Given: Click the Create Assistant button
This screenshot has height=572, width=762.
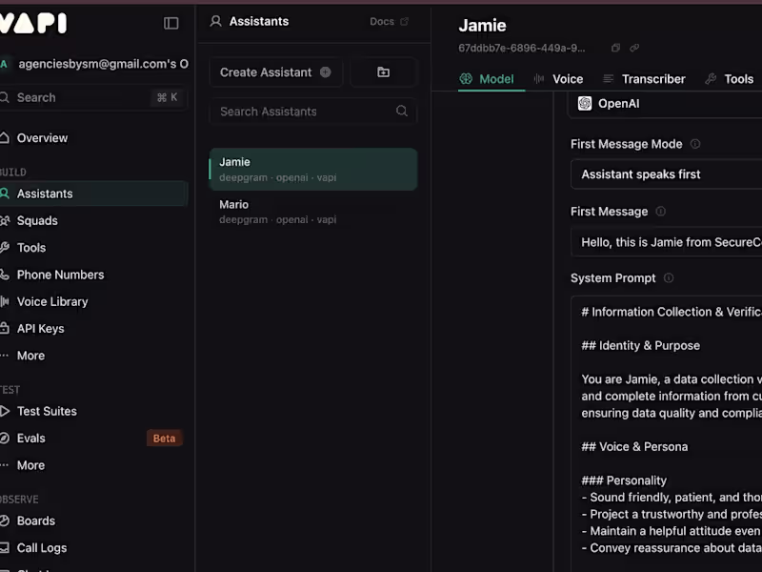Looking at the screenshot, I should [x=276, y=72].
